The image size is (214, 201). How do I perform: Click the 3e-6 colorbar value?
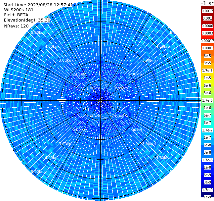(x=207, y=93)
